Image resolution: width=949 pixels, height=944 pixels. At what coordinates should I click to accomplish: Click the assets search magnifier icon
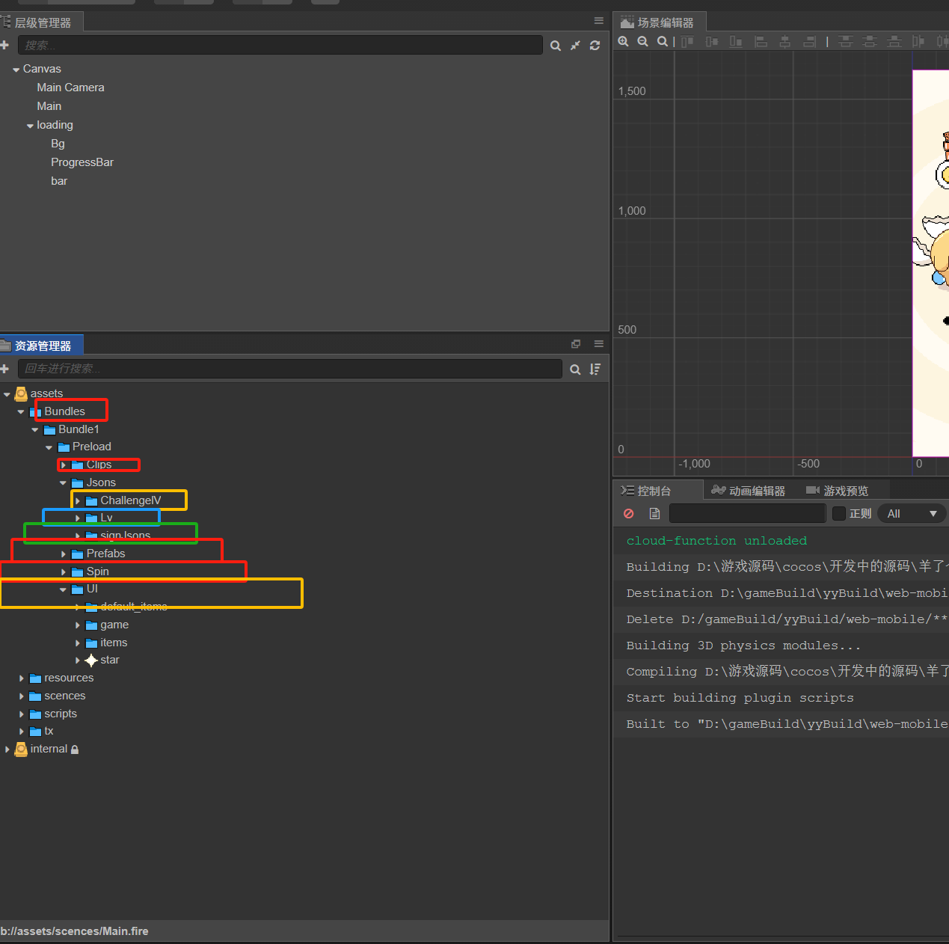(575, 369)
